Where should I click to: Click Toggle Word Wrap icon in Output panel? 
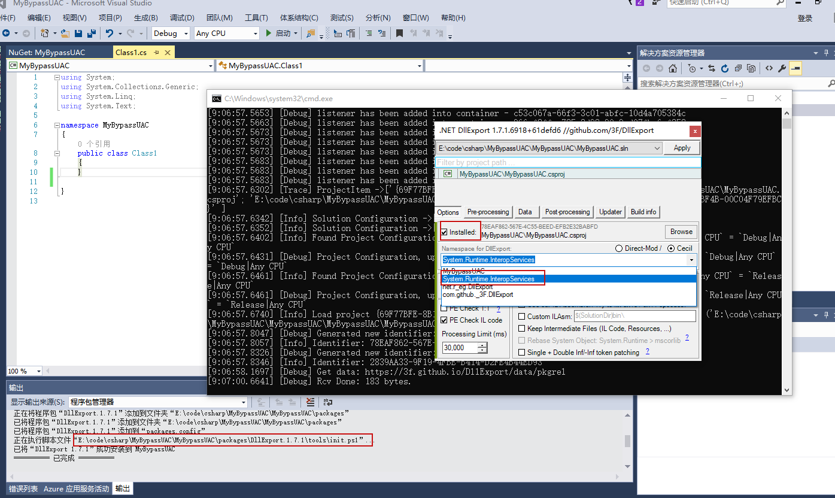click(327, 402)
